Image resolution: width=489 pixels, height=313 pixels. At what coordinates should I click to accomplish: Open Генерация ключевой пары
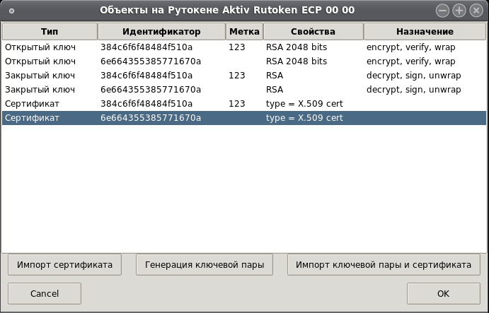(x=205, y=265)
